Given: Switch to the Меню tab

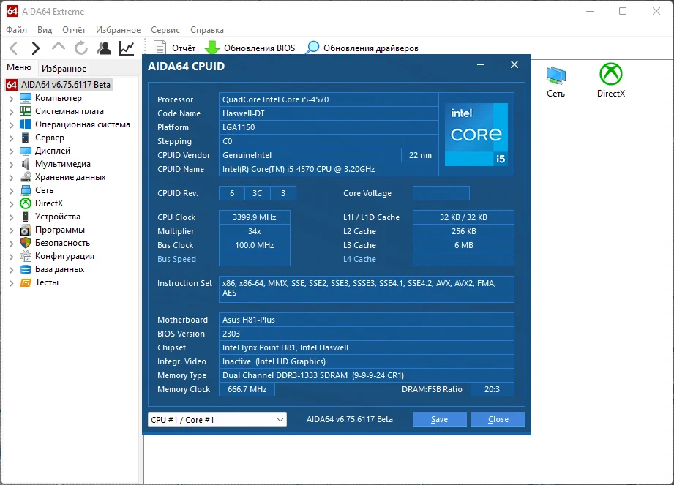Looking at the screenshot, I should [x=19, y=67].
